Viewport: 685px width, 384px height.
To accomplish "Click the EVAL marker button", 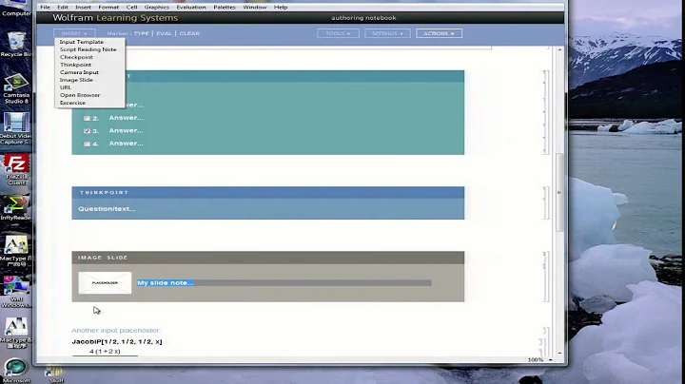I will 164,33.
